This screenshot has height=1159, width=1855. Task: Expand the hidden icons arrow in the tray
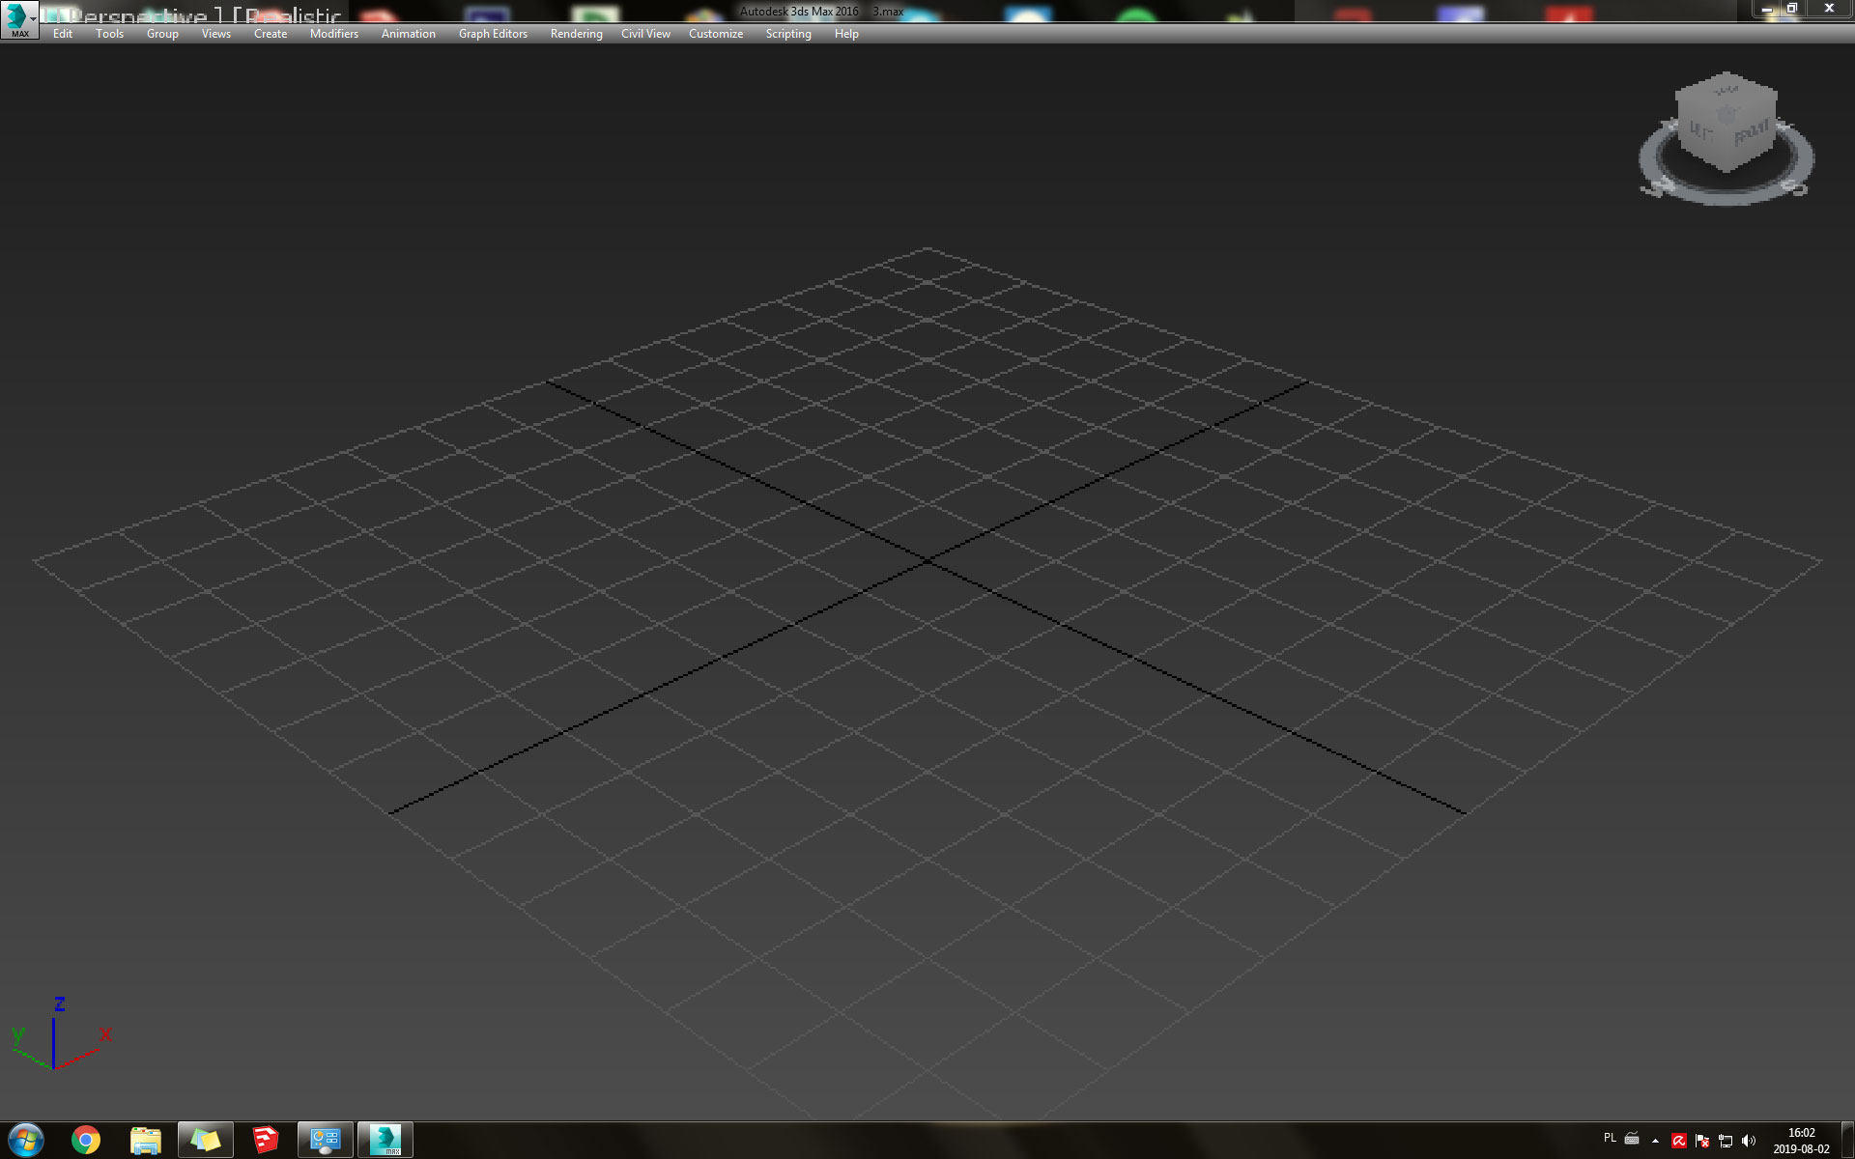(x=1655, y=1141)
